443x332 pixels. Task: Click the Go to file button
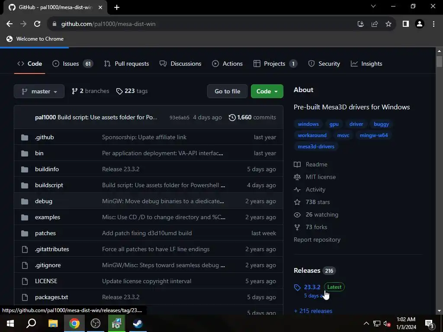(x=227, y=91)
